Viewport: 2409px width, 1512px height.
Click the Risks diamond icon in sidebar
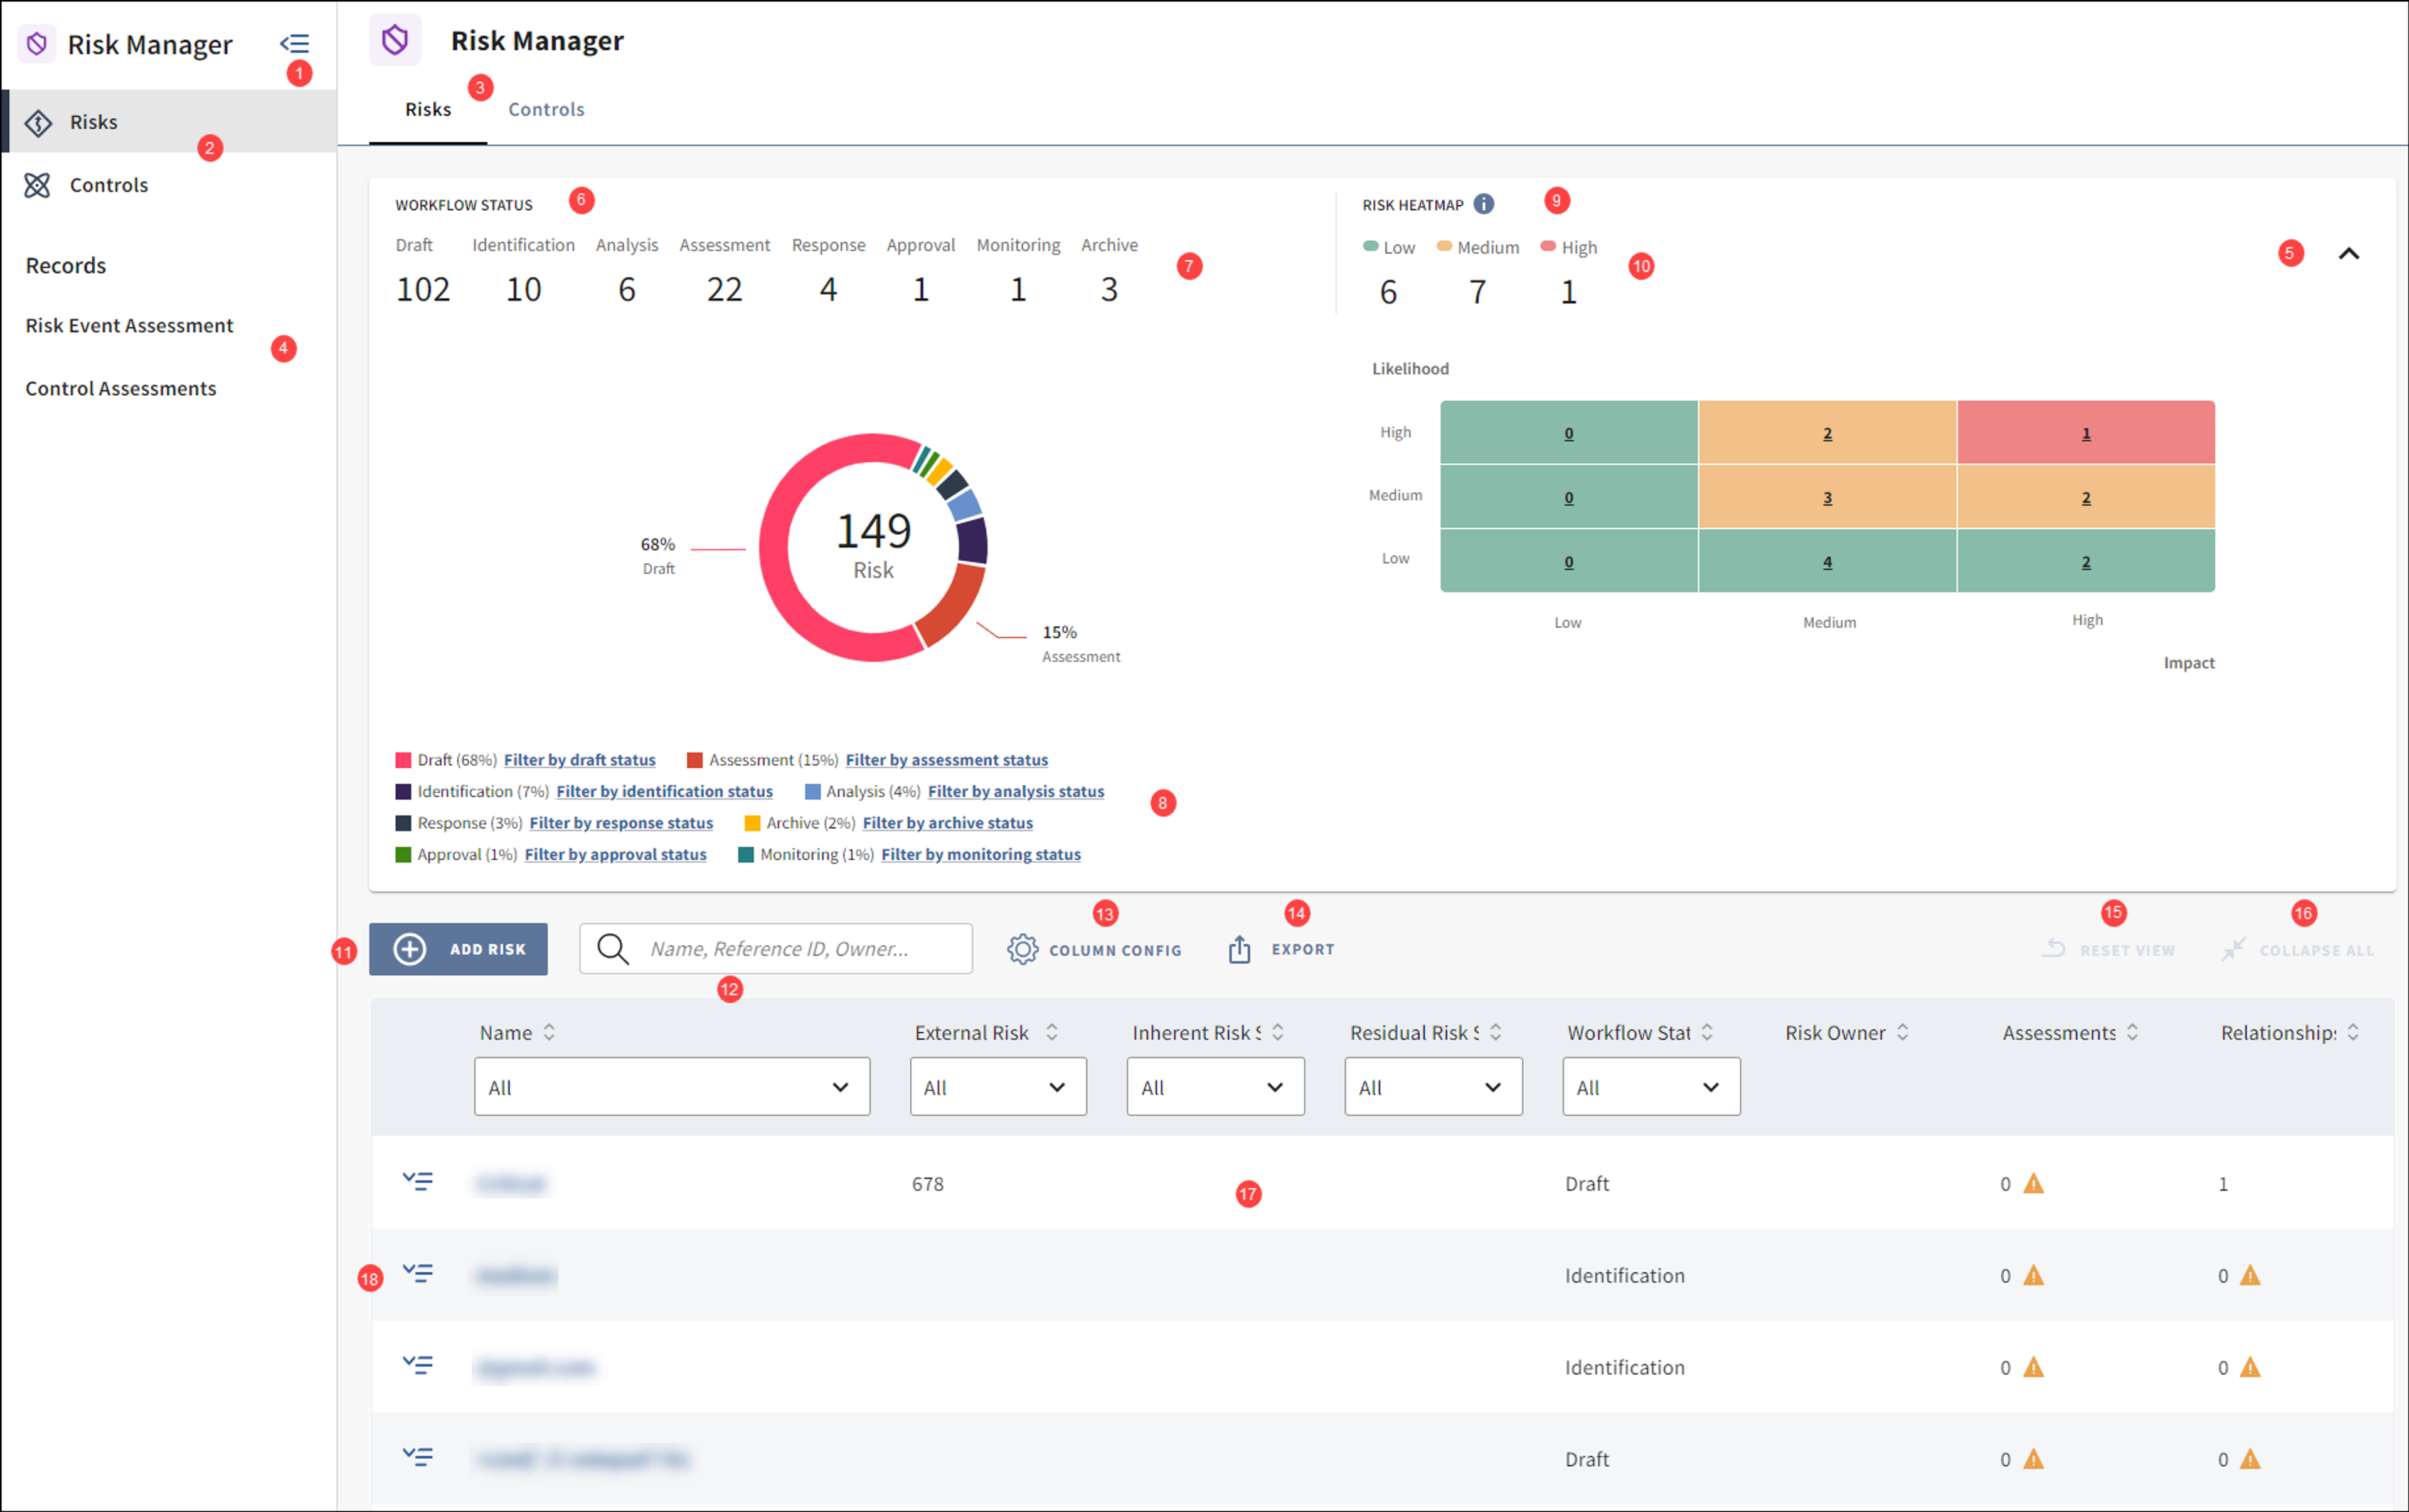point(39,123)
